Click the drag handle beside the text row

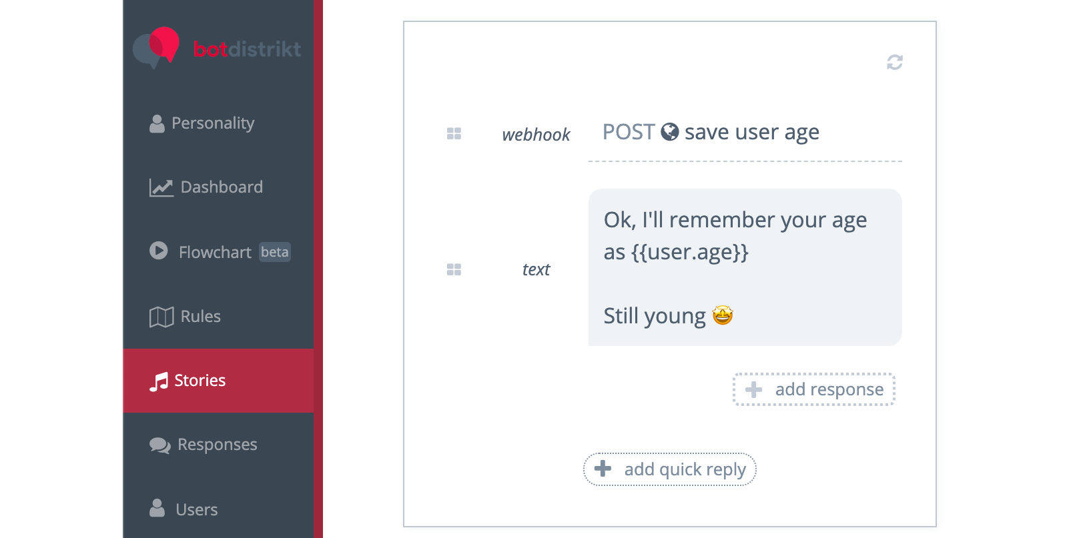click(454, 269)
